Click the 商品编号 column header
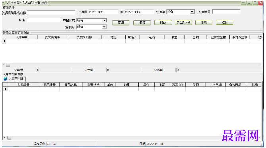 point(49,85)
